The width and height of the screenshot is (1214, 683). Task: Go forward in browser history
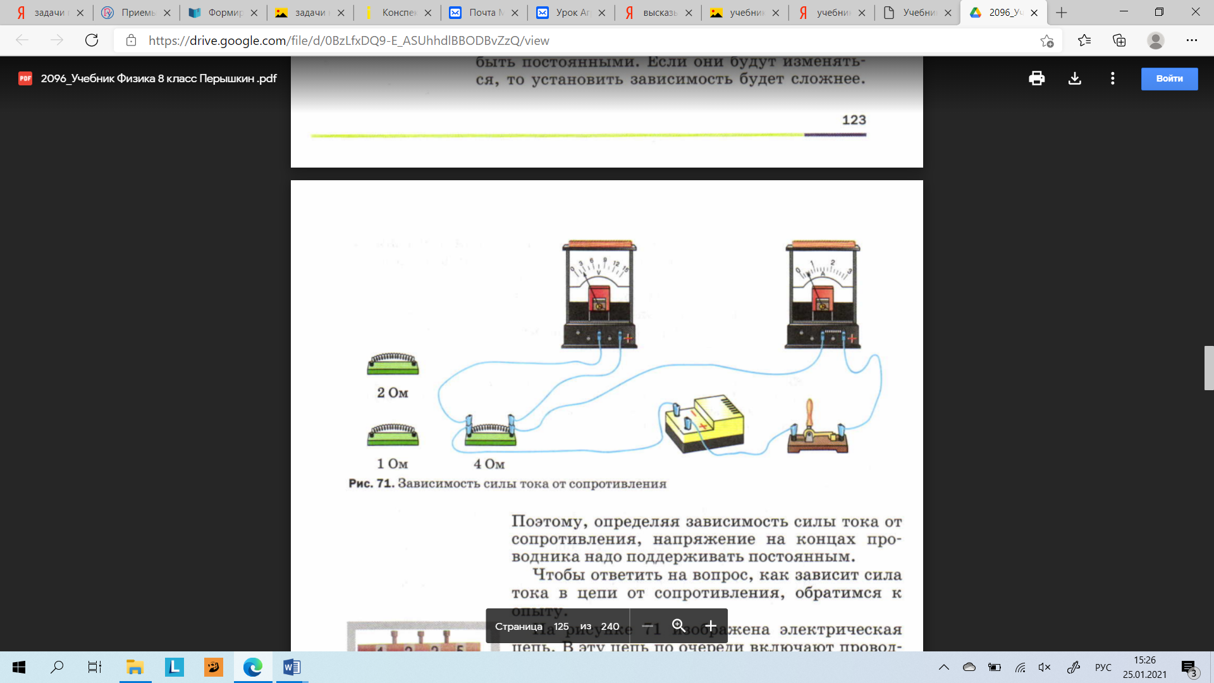[57, 40]
